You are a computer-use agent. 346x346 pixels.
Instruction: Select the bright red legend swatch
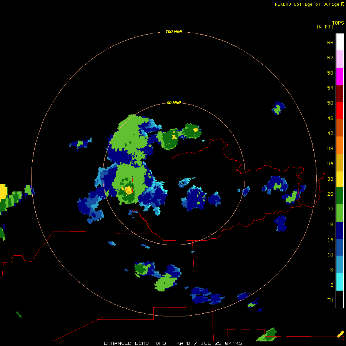pos(339,111)
